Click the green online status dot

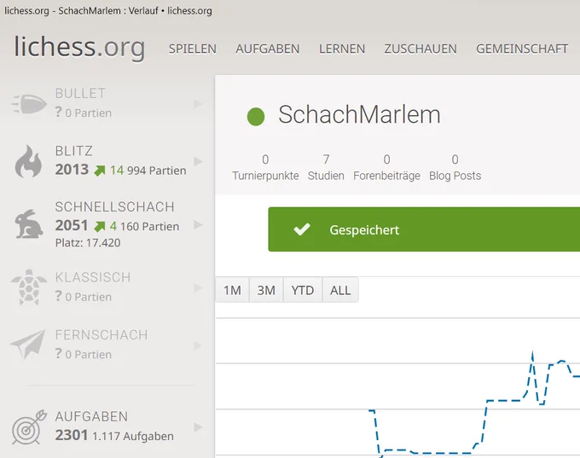(256, 117)
